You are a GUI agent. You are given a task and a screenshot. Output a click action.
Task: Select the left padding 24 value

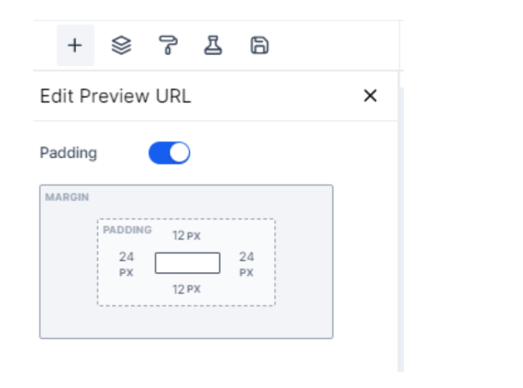126,257
